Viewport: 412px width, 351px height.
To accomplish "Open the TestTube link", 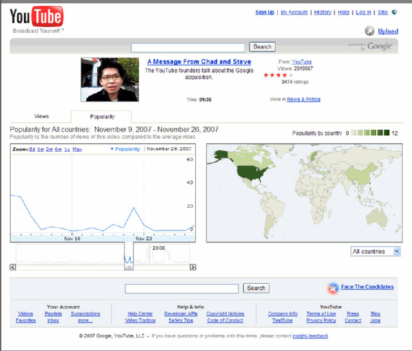I will [x=282, y=320].
